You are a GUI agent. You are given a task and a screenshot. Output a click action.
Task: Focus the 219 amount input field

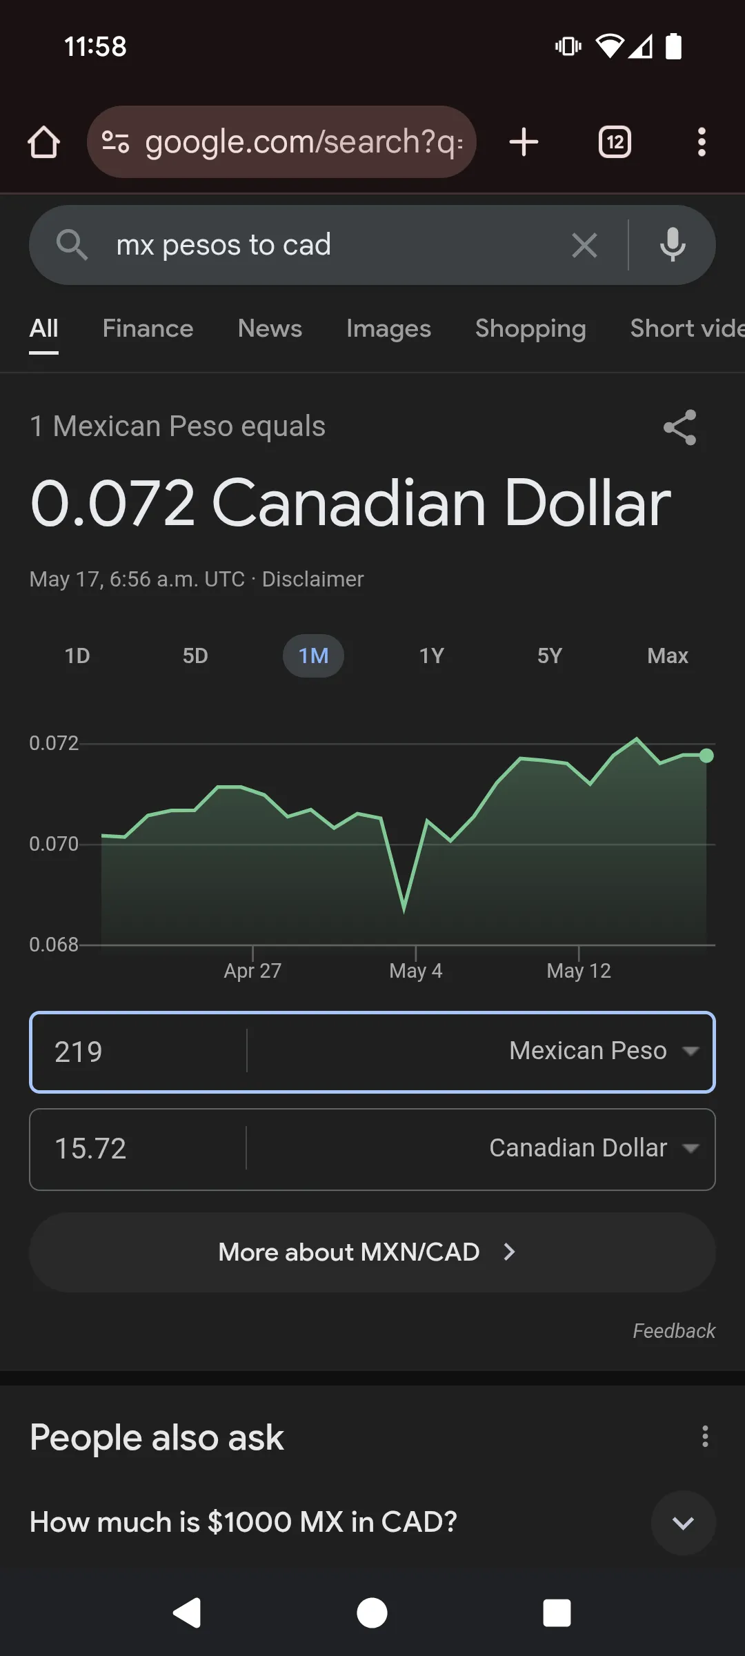[138, 1052]
